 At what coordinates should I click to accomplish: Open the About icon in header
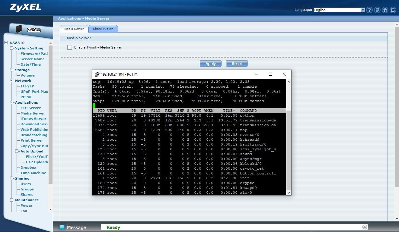coord(377,10)
